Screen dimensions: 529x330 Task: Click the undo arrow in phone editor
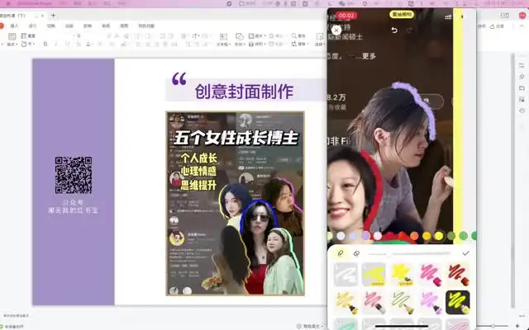click(x=394, y=31)
